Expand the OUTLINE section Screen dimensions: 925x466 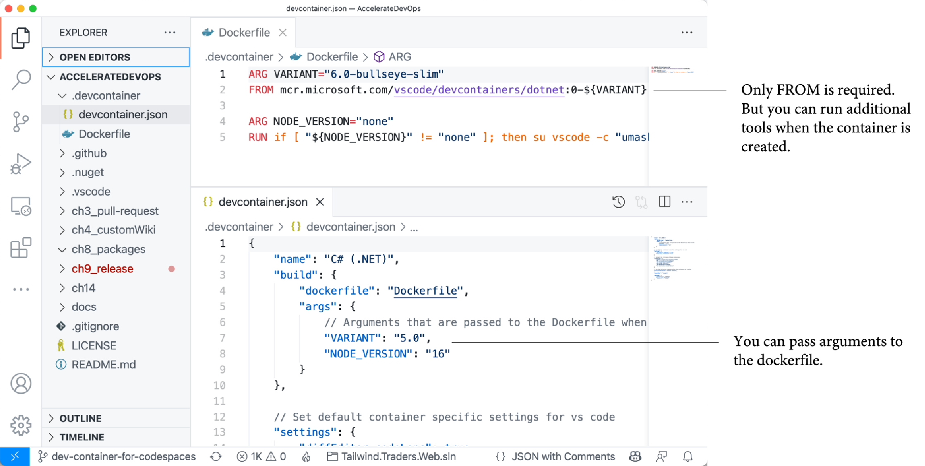tap(116, 418)
